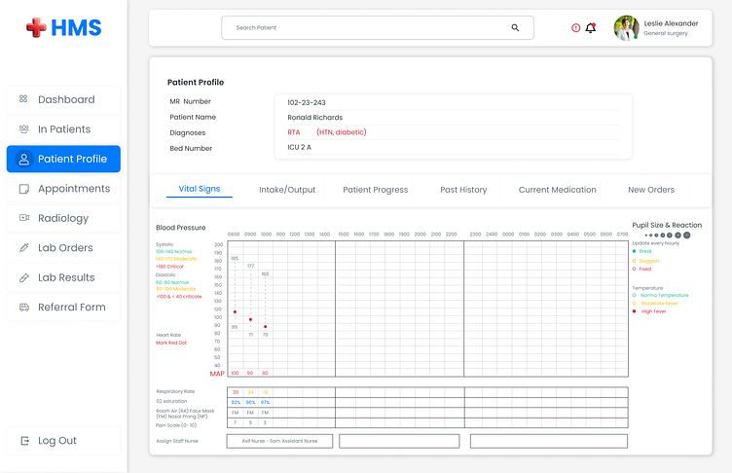The height and width of the screenshot is (473, 732).
Task: Go to In Patients section
Action: coord(63,129)
